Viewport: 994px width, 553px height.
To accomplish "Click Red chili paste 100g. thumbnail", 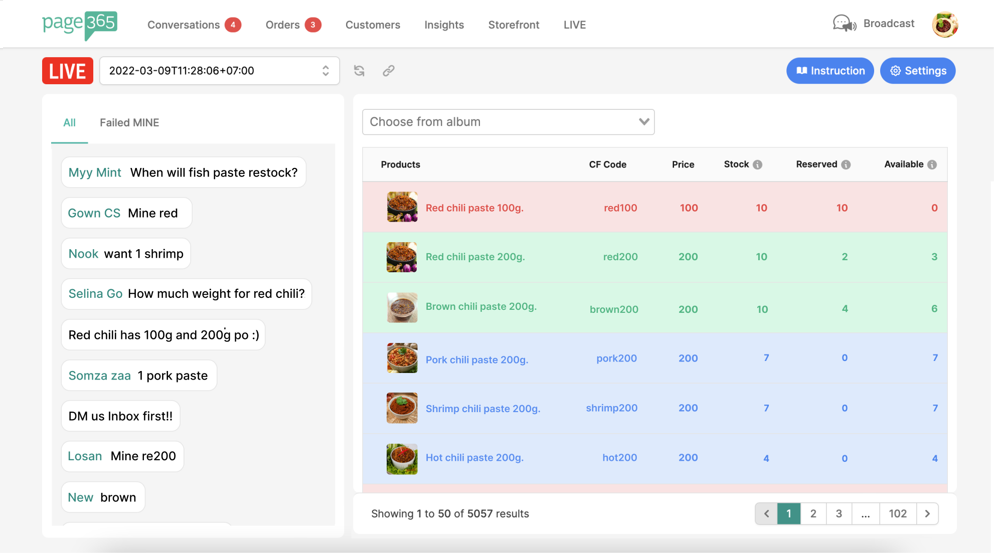I will (402, 207).
